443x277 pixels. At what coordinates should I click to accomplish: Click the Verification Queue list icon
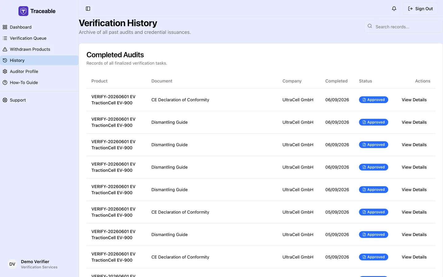click(x=5, y=38)
